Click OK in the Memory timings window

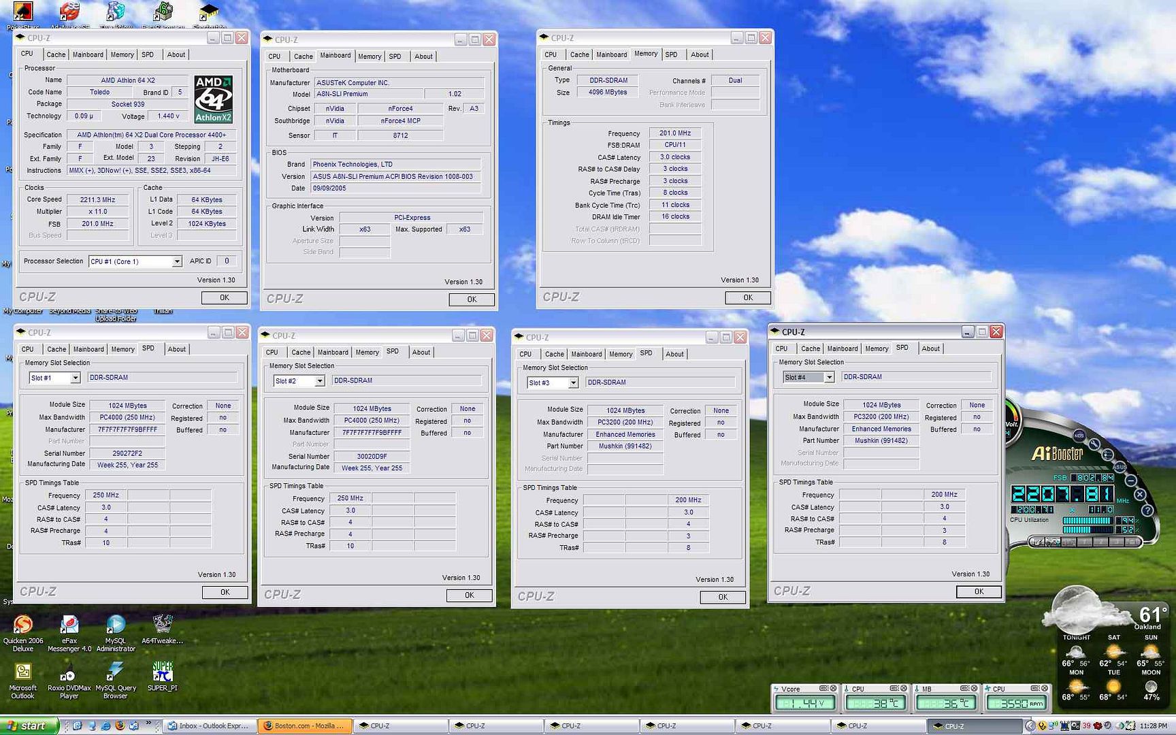coord(748,297)
